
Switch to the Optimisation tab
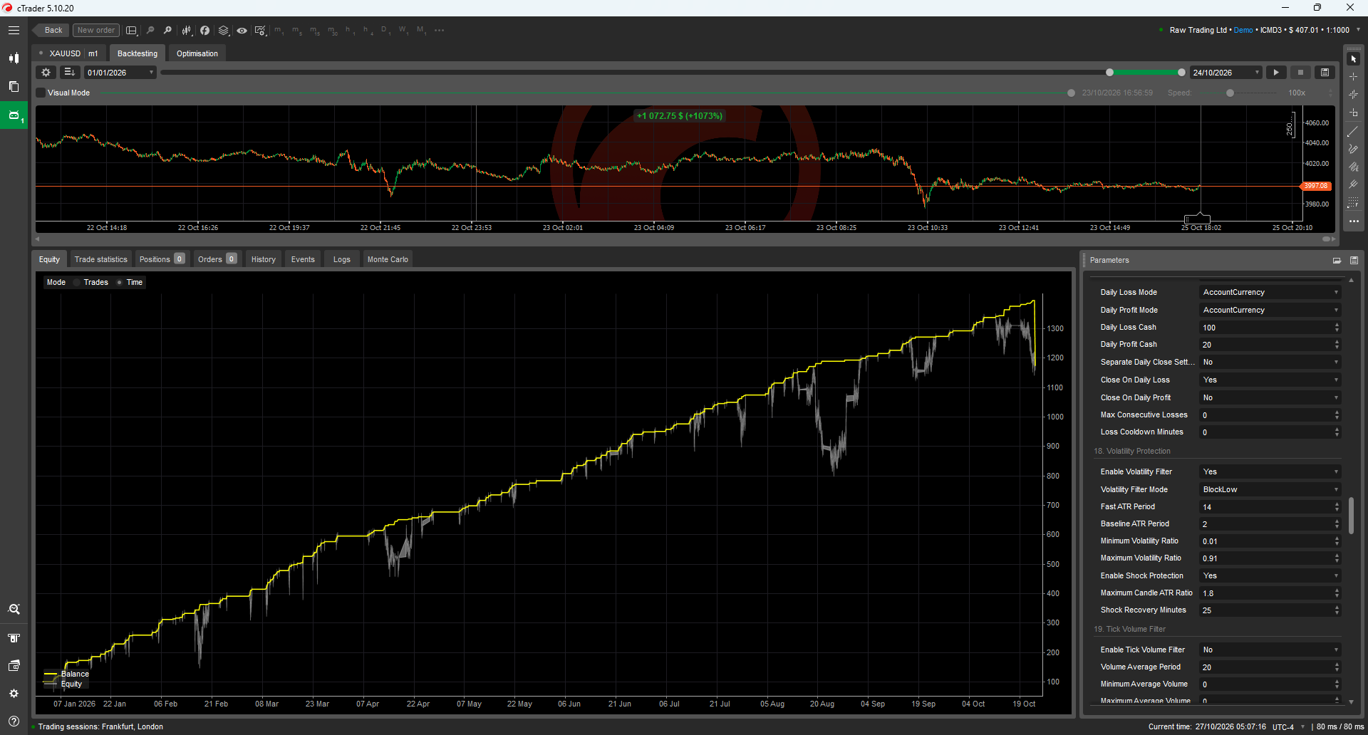click(197, 53)
